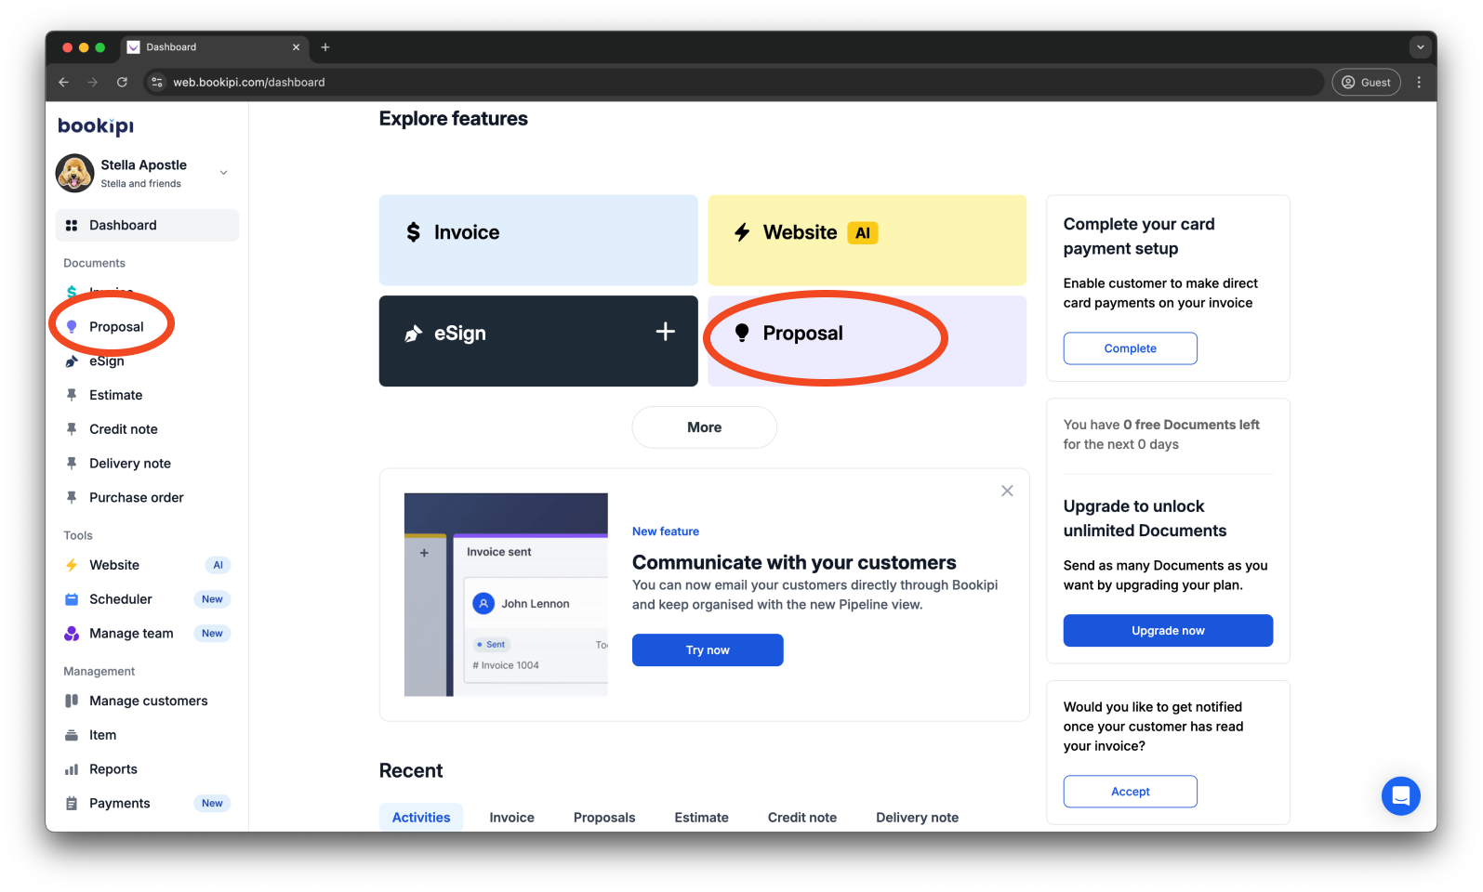This screenshot has width=1483, height=892.
Task: Click the Purchase order pin icon
Action: pyautogui.click(x=72, y=498)
